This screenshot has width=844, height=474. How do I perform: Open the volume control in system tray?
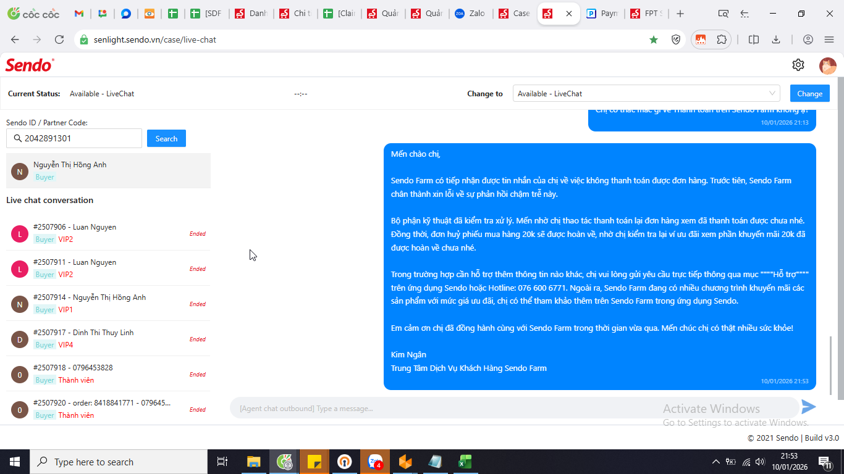760,462
